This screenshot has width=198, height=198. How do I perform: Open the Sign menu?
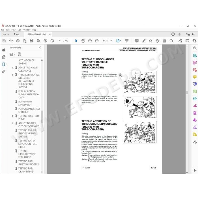coord(20,30)
